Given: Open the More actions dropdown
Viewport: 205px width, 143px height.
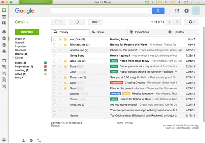Looking at the screenshot, I should coord(95,22).
